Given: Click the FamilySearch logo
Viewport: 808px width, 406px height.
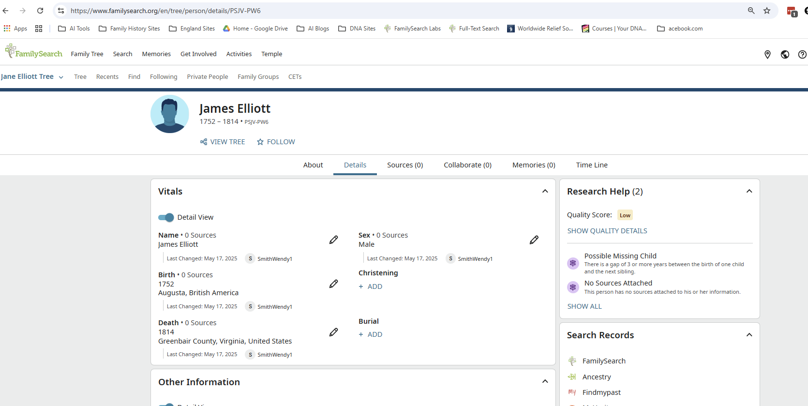Looking at the screenshot, I should pyautogui.click(x=34, y=51).
